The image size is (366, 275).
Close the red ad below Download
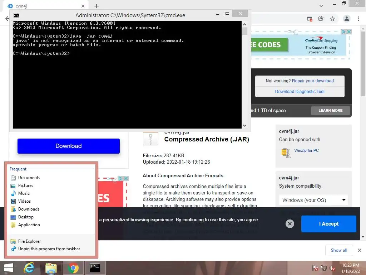pos(126,178)
